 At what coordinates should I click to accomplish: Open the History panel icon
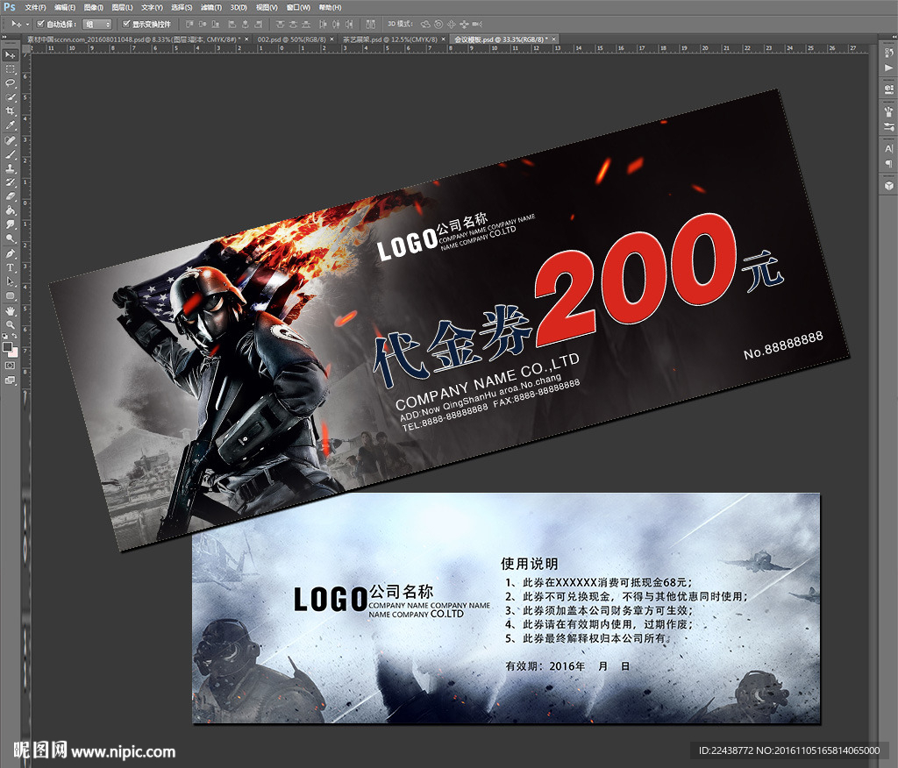888,53
